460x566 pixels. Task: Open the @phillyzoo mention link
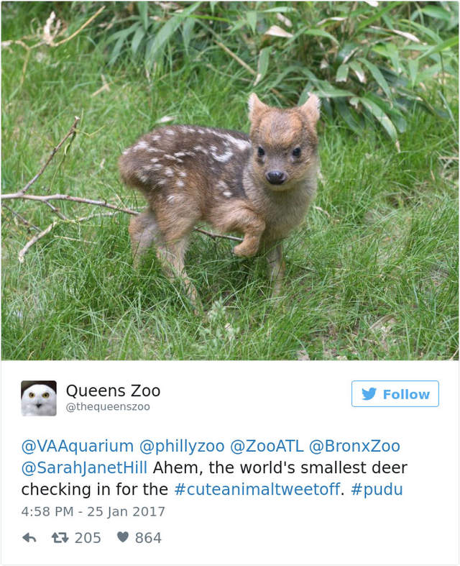click(x=182, y=447)
